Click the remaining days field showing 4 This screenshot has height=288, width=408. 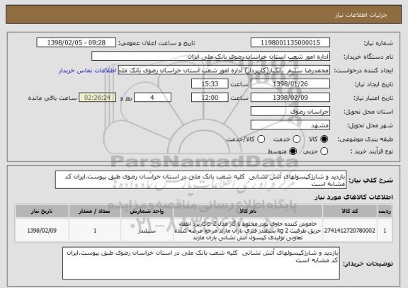tap(152, 98)
